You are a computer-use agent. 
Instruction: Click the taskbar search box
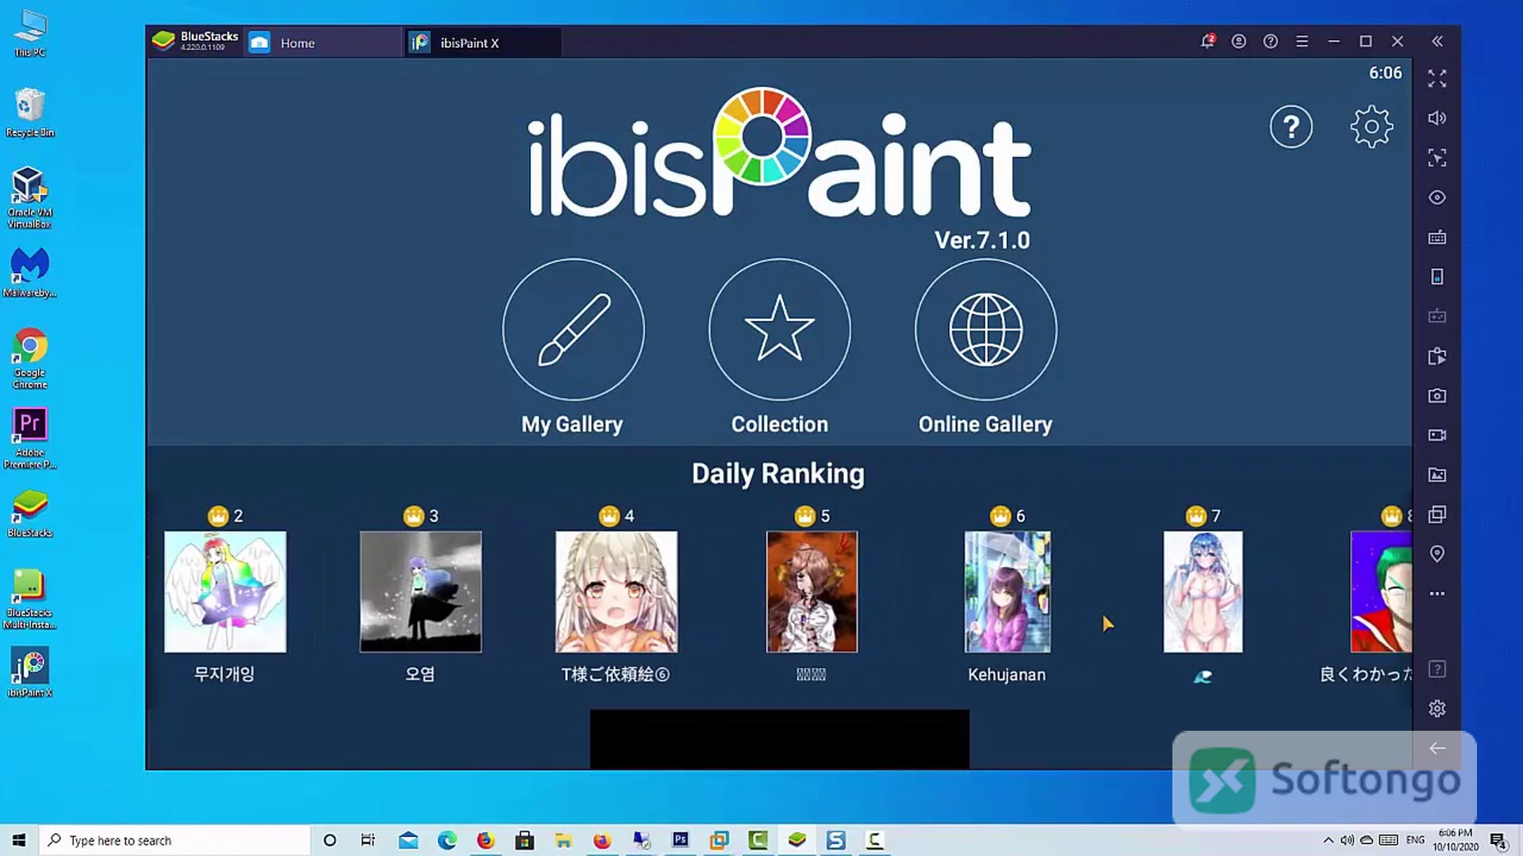[175, 840]
